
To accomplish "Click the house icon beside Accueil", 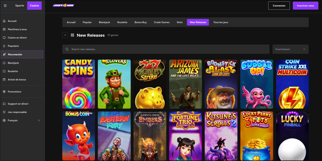I will (4, 21).
